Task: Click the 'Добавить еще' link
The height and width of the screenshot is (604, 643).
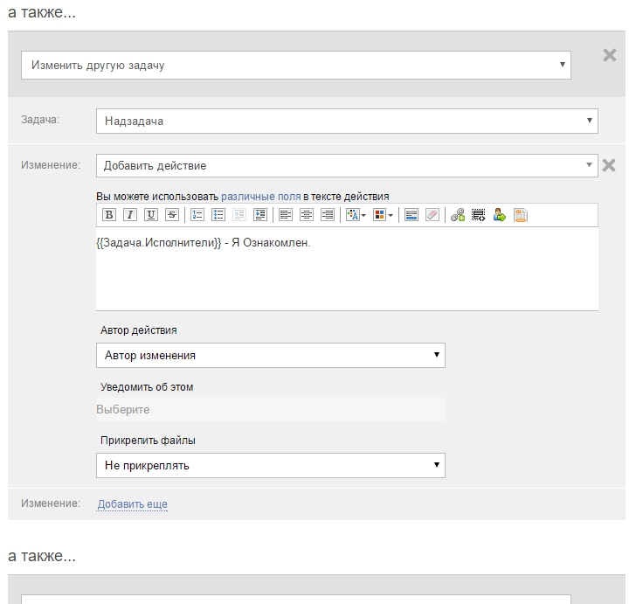Action: tap(132, 504)
